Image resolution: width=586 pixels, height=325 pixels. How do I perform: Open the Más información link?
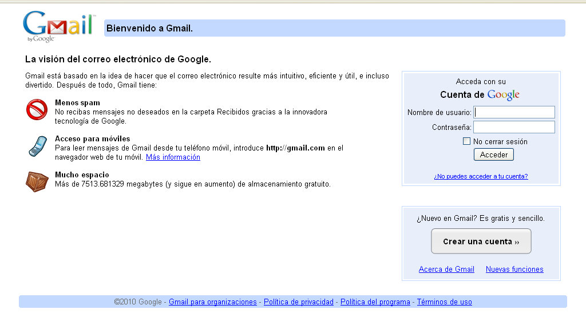coord(173,157)
